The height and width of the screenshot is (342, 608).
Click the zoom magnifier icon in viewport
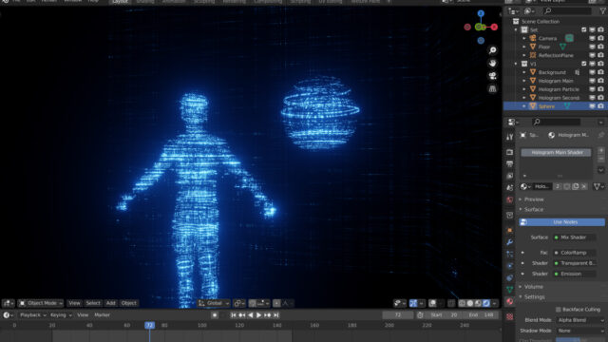[x=492, y=50]
